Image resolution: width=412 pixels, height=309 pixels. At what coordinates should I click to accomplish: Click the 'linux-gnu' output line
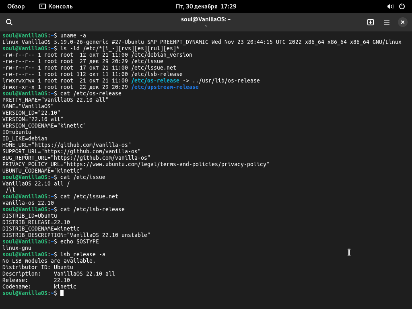[x=17, y=248]
